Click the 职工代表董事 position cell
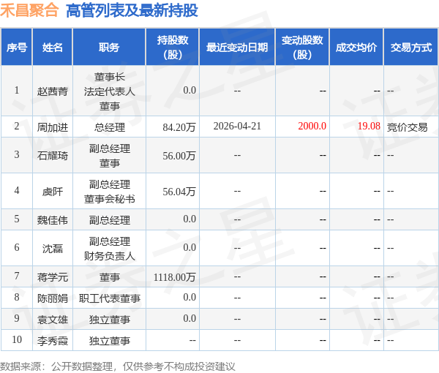The height and width of the screenshot is (373, 439). point(109,298)
